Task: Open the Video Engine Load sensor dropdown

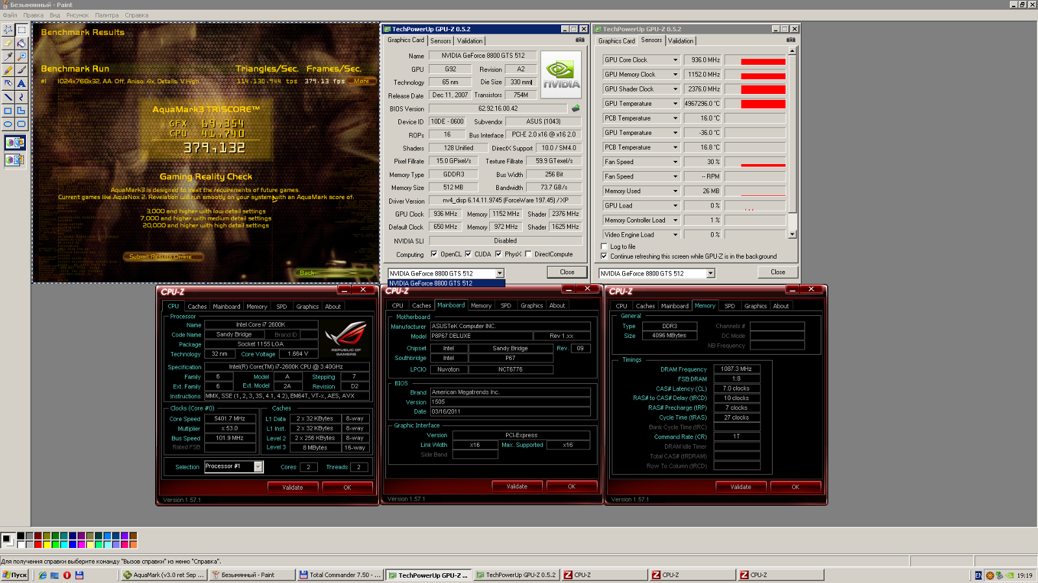Action: [675, 235]
